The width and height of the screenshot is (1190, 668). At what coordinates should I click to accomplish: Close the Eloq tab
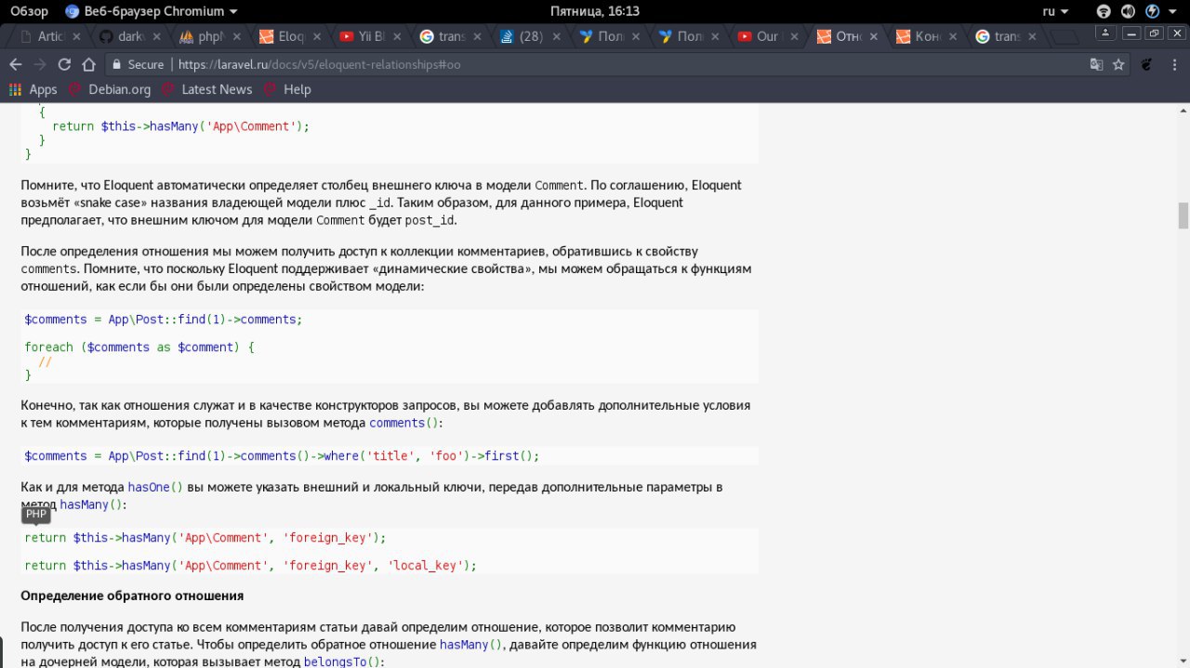click(x=317, y=37)
